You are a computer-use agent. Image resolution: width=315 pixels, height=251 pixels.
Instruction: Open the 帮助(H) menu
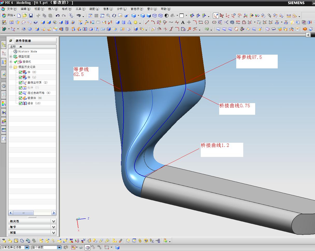click(166, 9)
